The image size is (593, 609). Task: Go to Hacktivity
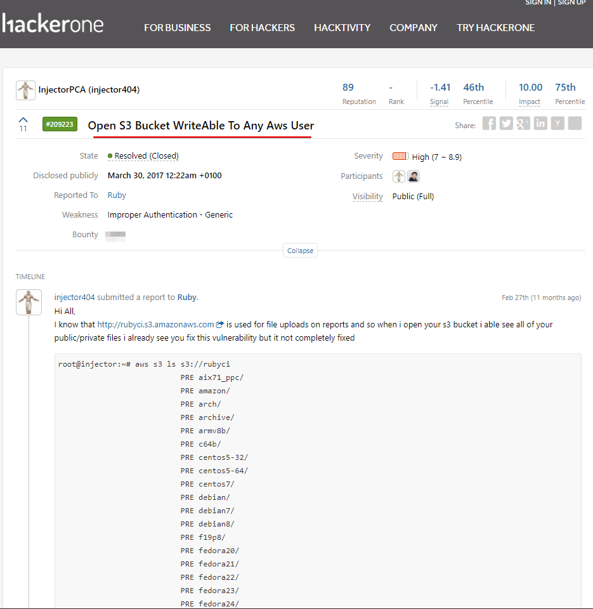(342, 27)
